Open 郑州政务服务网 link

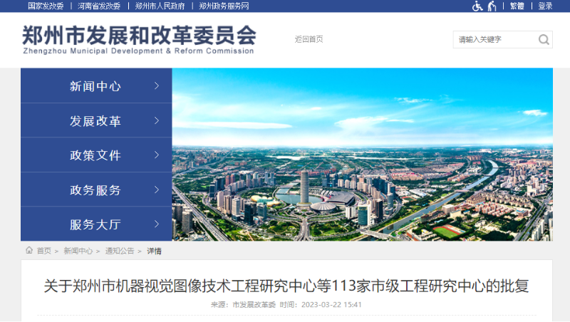coord(224,6)
